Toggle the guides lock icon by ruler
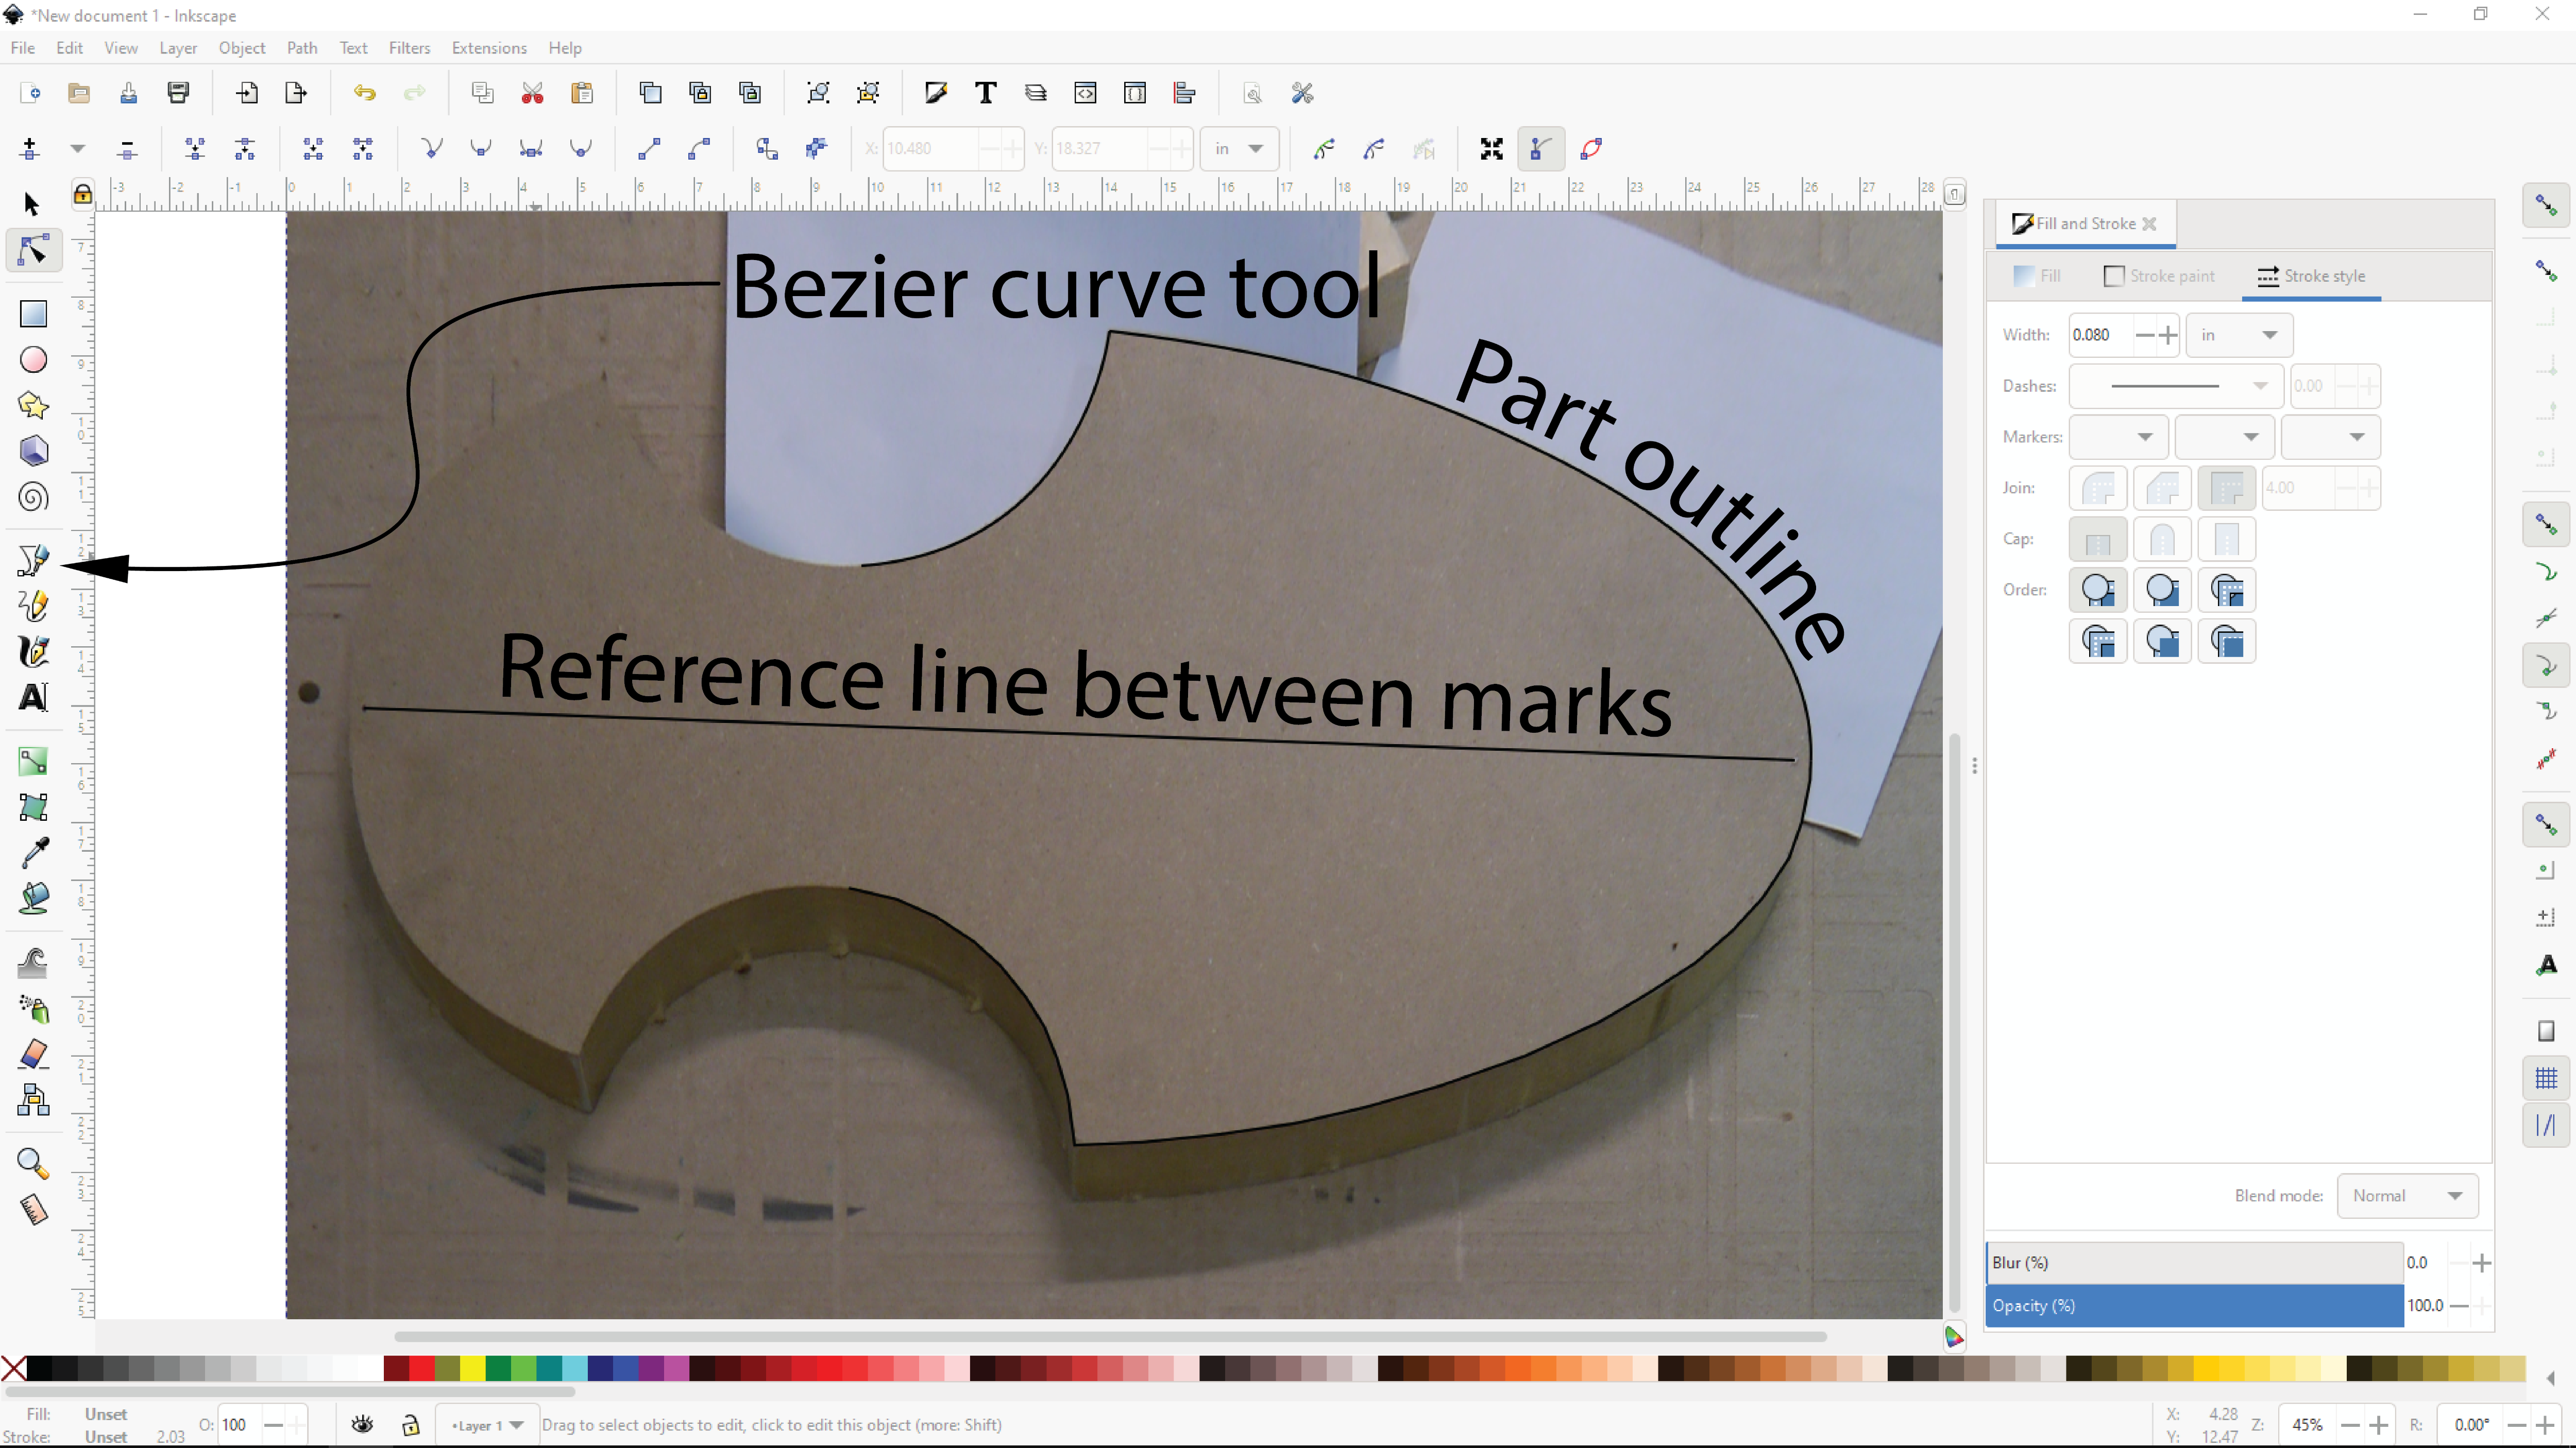The width and height of the screenshot is (2576, 1448). click(83, 194)
